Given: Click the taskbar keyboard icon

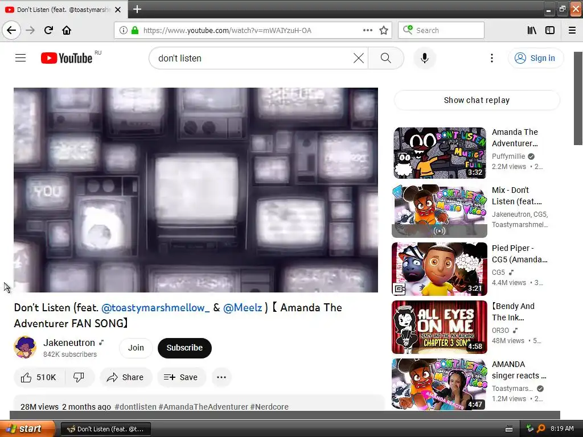Looking at the screenshot, I should [x=509, y=429].
